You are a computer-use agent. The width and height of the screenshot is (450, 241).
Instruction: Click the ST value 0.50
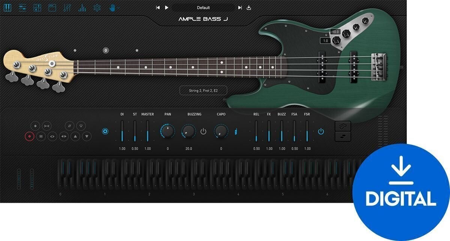pyautogui.click(x=135, y=149)
